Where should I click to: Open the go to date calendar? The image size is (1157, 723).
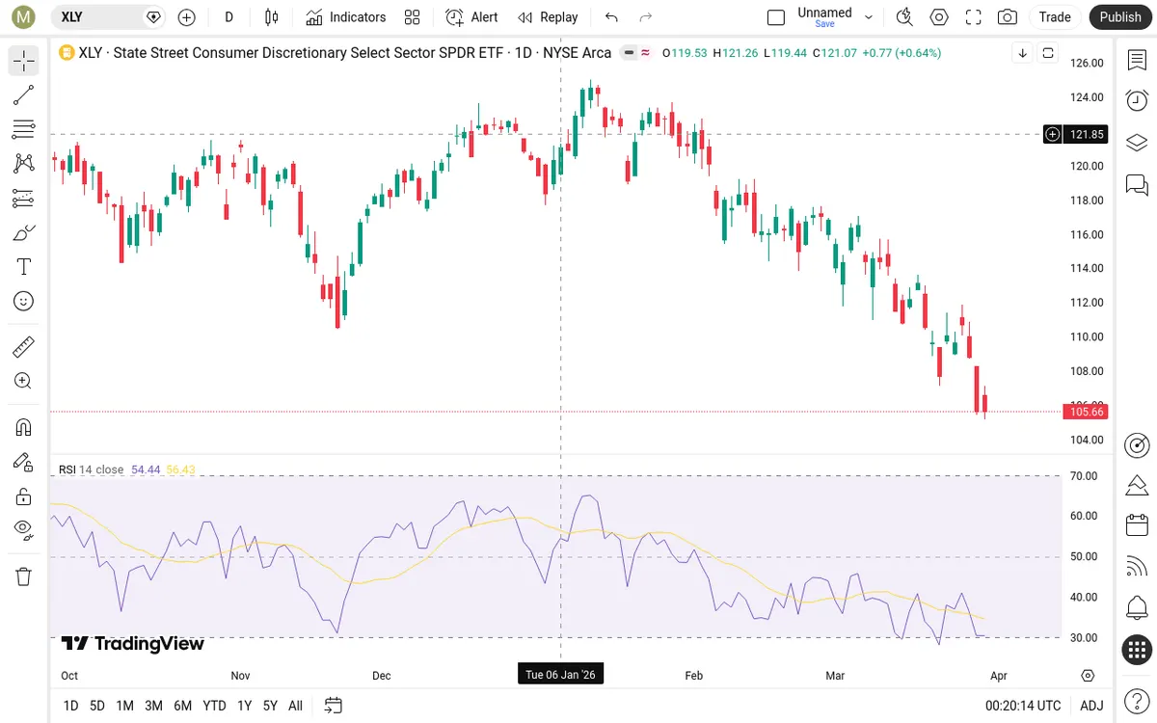click(x=334, y=706)
